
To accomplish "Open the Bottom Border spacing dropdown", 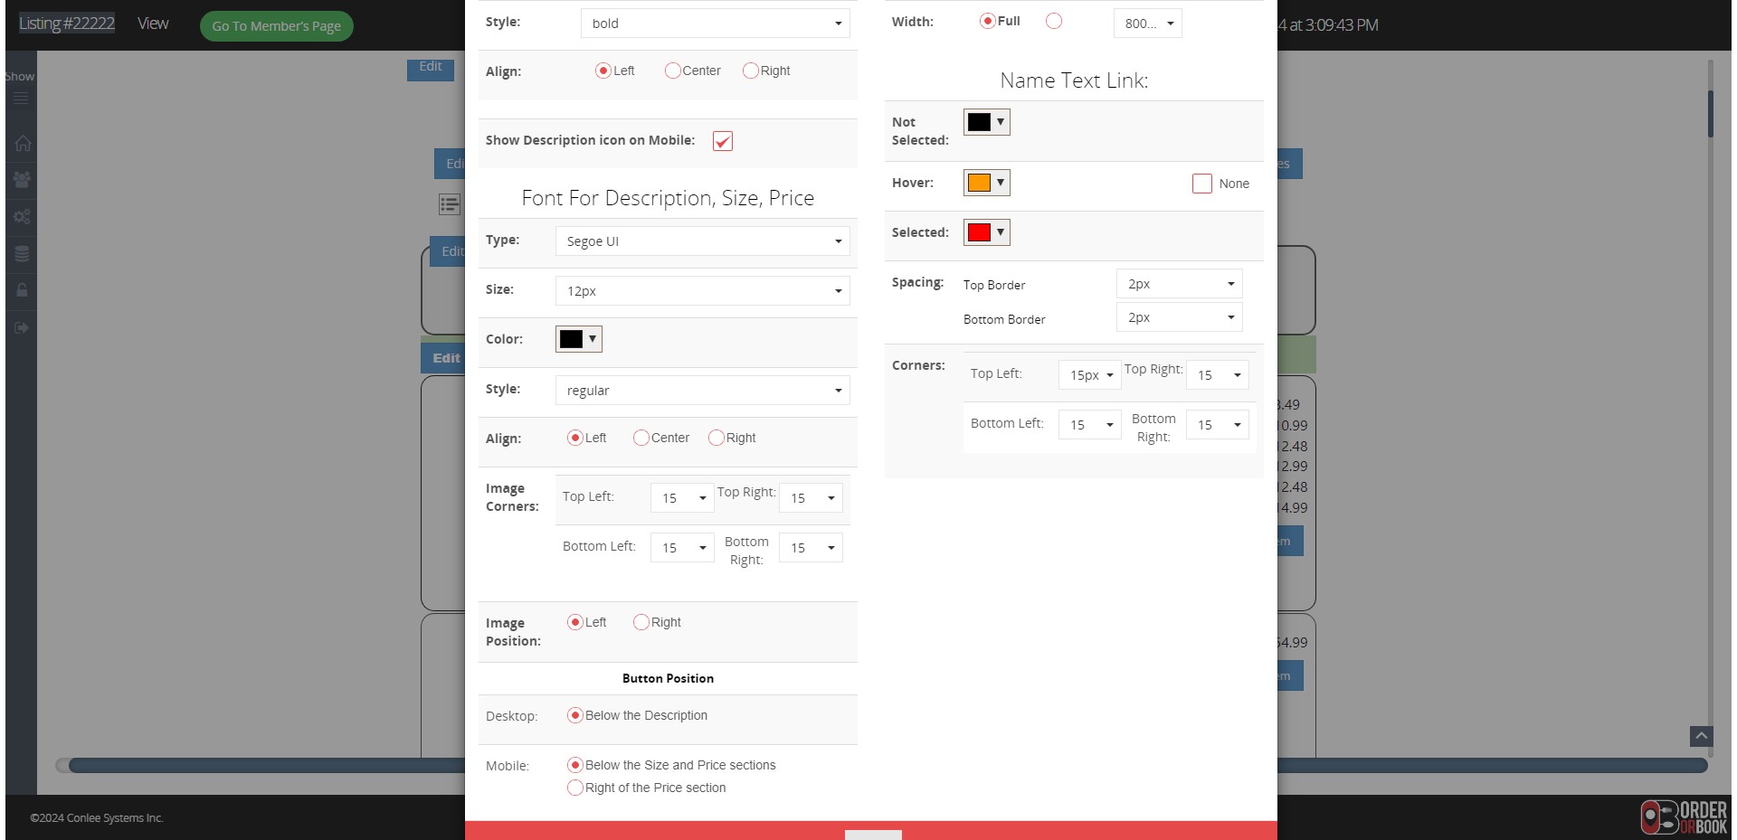I will point(1179,317).
